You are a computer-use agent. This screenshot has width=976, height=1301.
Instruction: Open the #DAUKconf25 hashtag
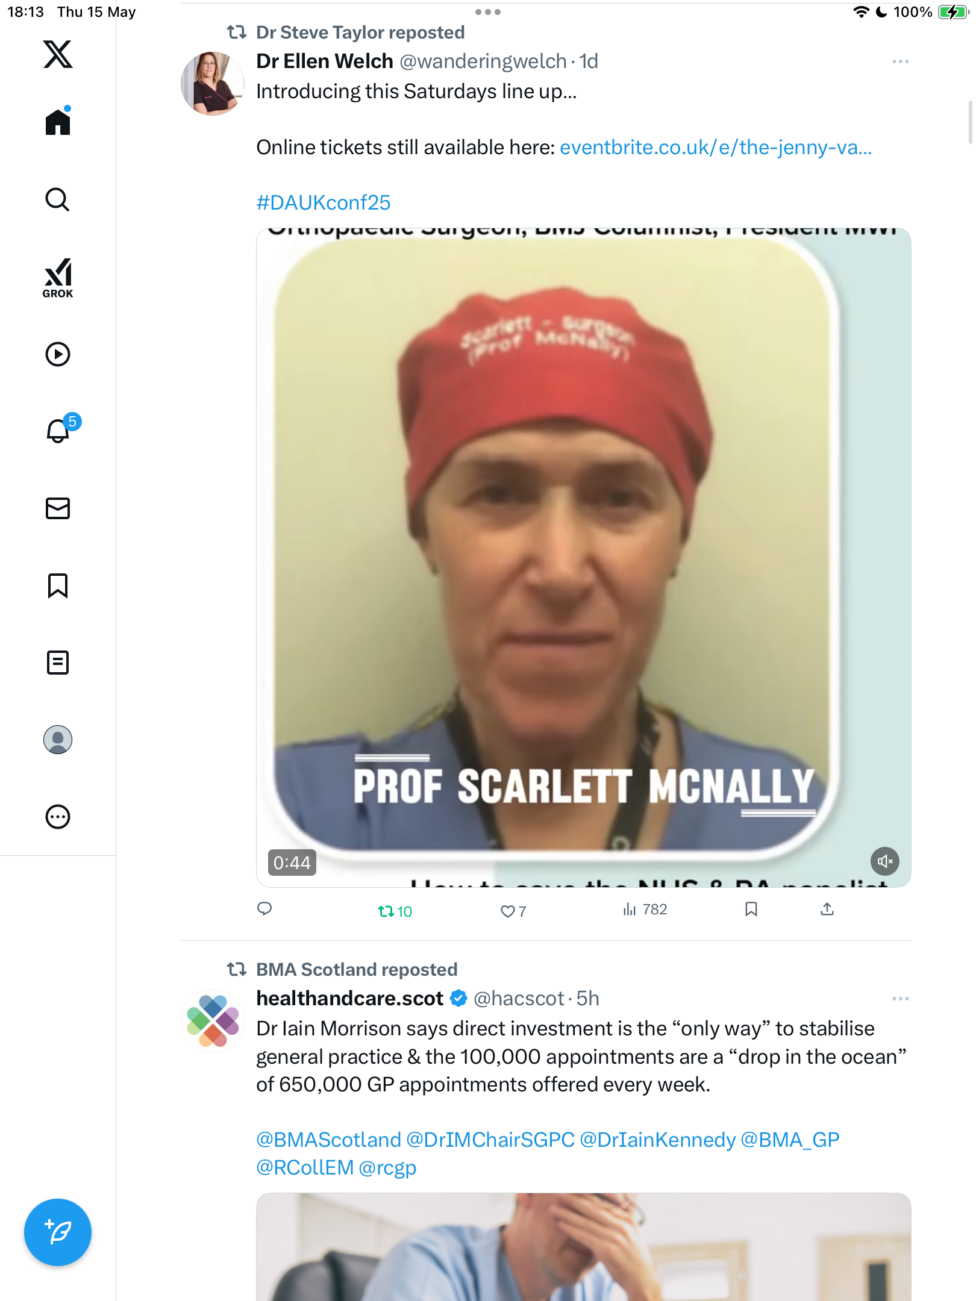pos(324,202)
